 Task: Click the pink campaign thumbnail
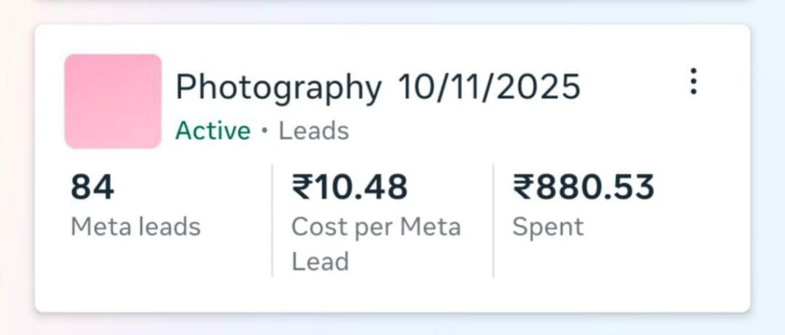113,100
